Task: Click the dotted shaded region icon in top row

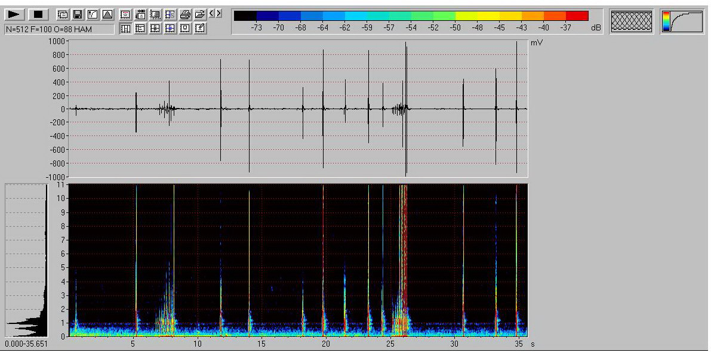Action: [x=155, y=14]
